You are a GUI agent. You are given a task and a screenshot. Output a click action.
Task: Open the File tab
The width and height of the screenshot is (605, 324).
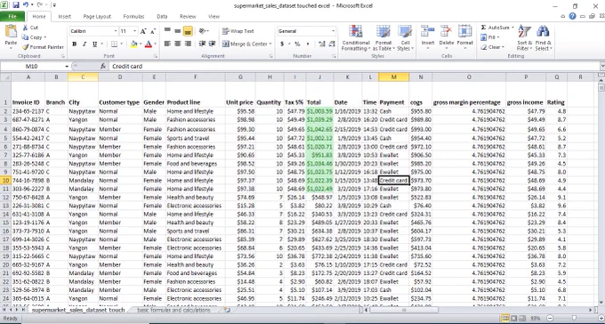point(12,17)
